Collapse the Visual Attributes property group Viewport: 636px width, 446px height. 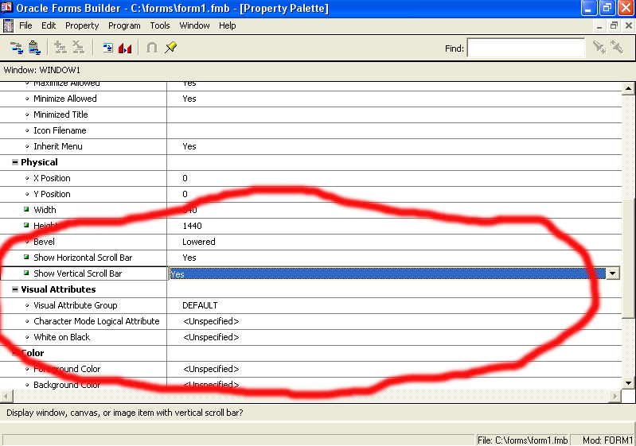click(x=15, y=289)
